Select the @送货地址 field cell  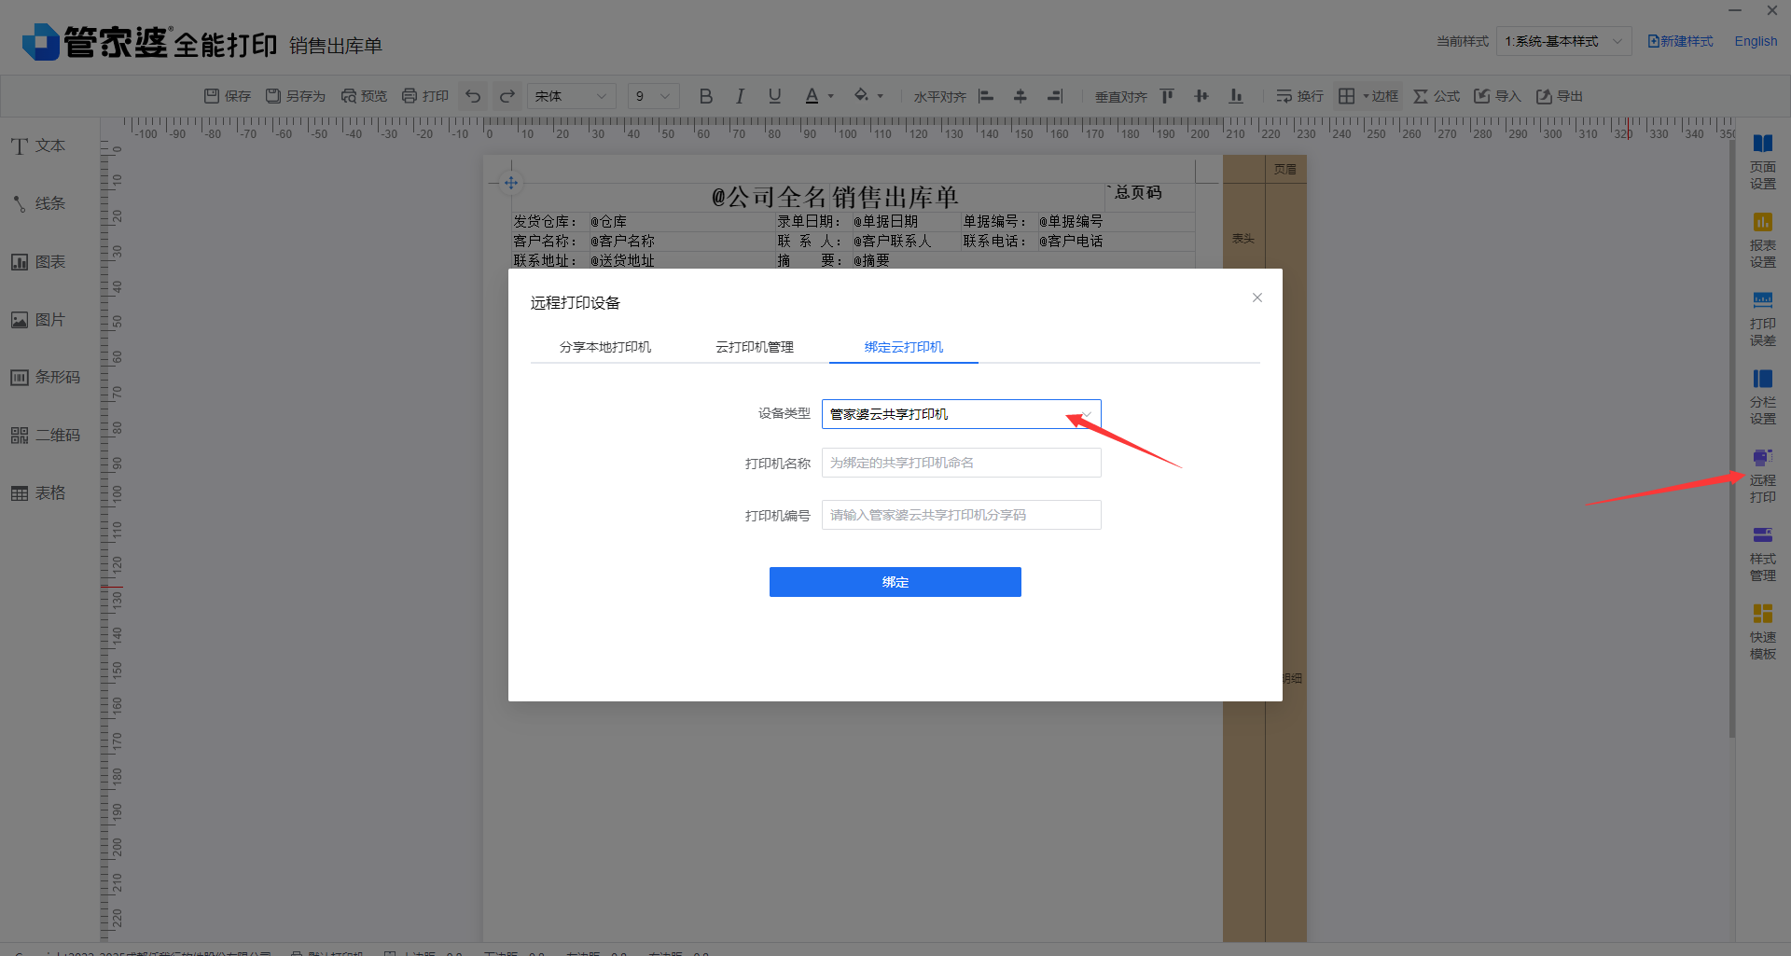click(x=622, y=260)
